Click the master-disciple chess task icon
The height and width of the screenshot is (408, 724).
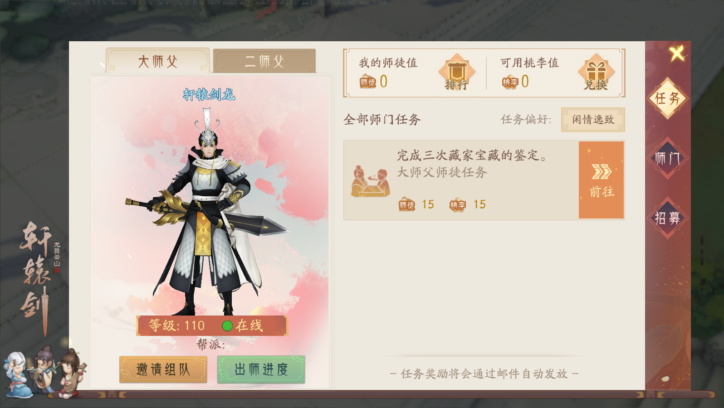coord(370,181)
